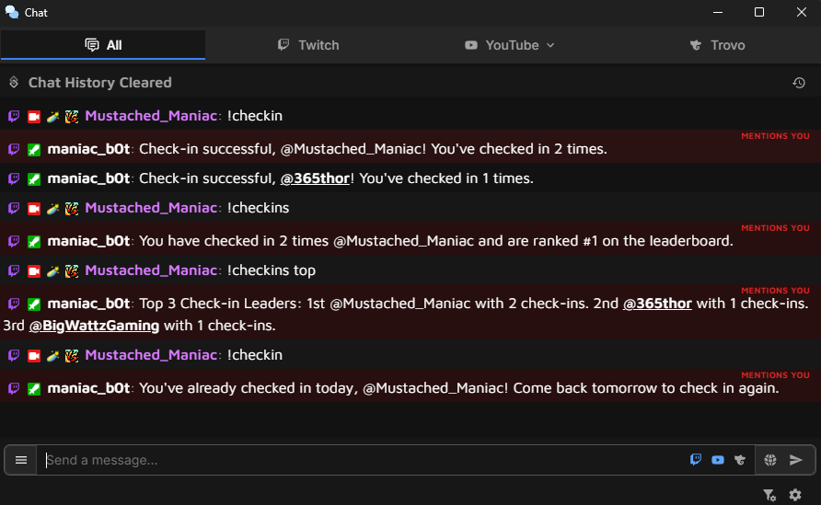This screenshot has width=821, height=505.
Task: Select the All chat tab
Action: click(103, 45)
